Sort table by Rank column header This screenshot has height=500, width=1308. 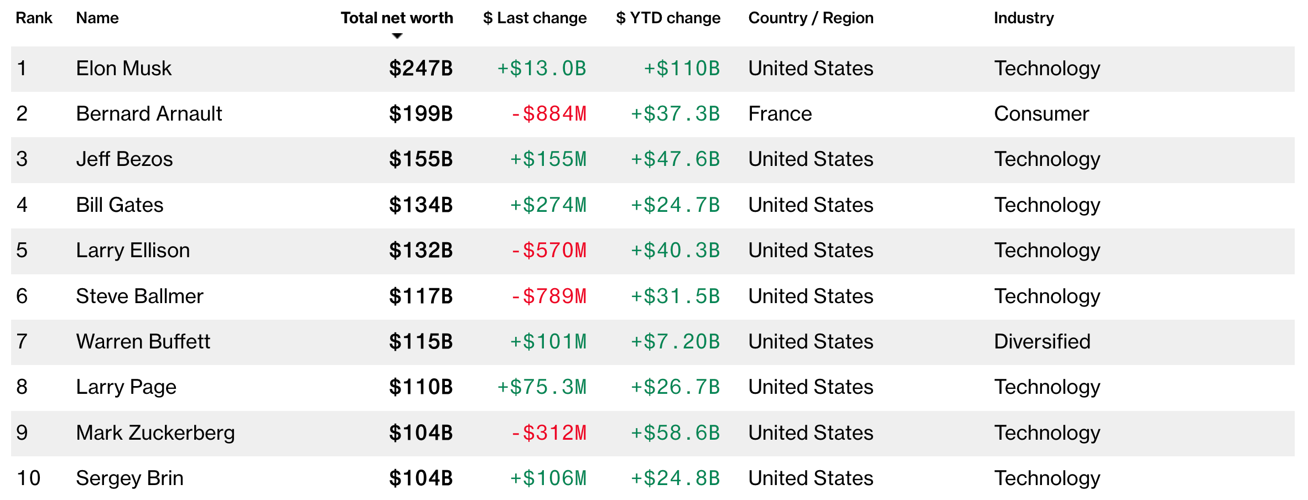[34, 18]
